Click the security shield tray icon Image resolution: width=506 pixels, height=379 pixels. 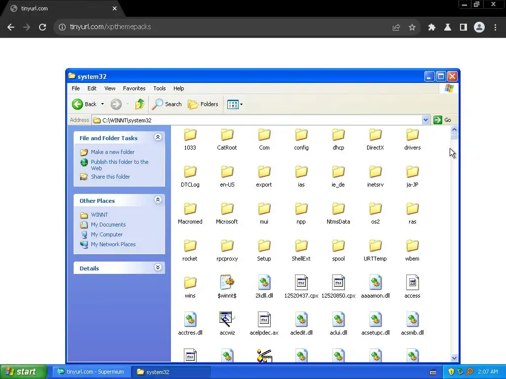point(451,372)
